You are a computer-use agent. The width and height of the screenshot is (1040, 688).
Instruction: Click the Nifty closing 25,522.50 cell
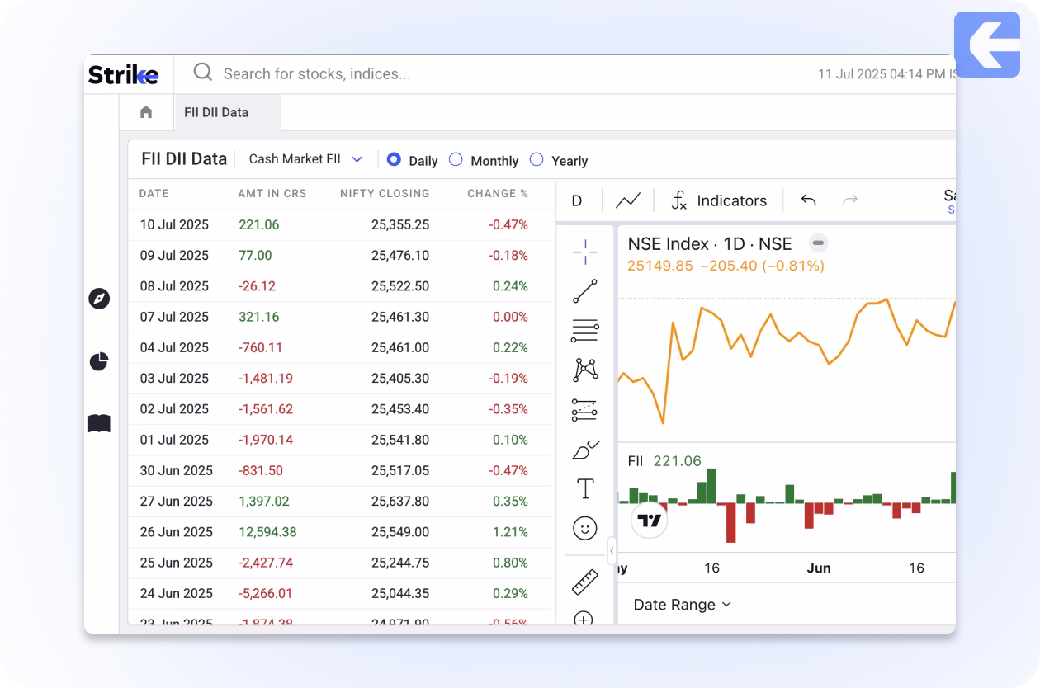click(400, 286)
